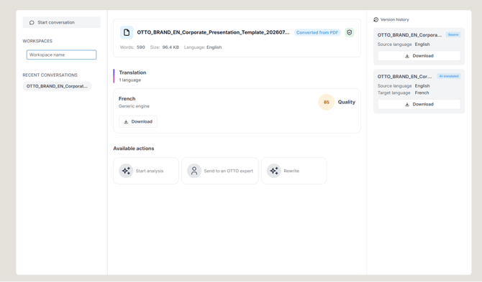482x282 pixels.
Task: Click the RECENT CONVERSATIONS heading
Action: 50,75
